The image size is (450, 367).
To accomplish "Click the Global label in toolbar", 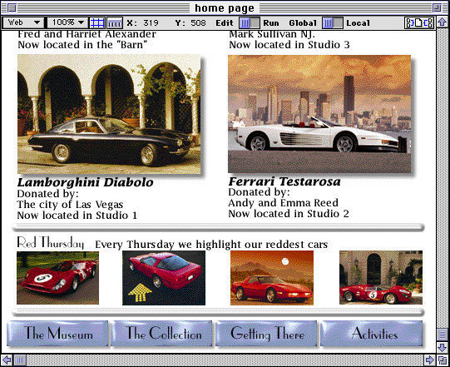I will pos(303,23).
